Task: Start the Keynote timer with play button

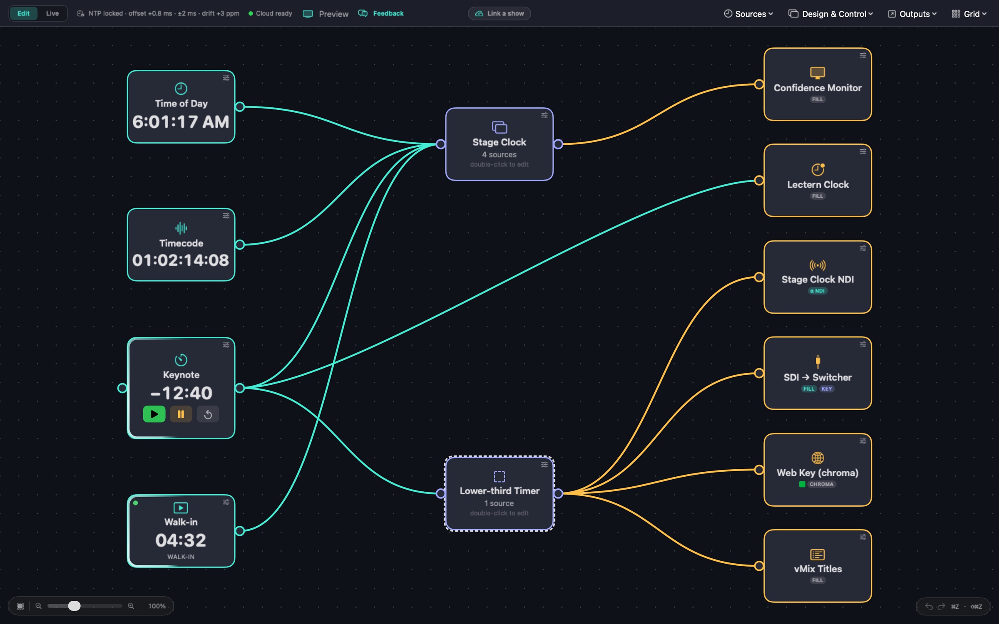Action: coord(154,414)
